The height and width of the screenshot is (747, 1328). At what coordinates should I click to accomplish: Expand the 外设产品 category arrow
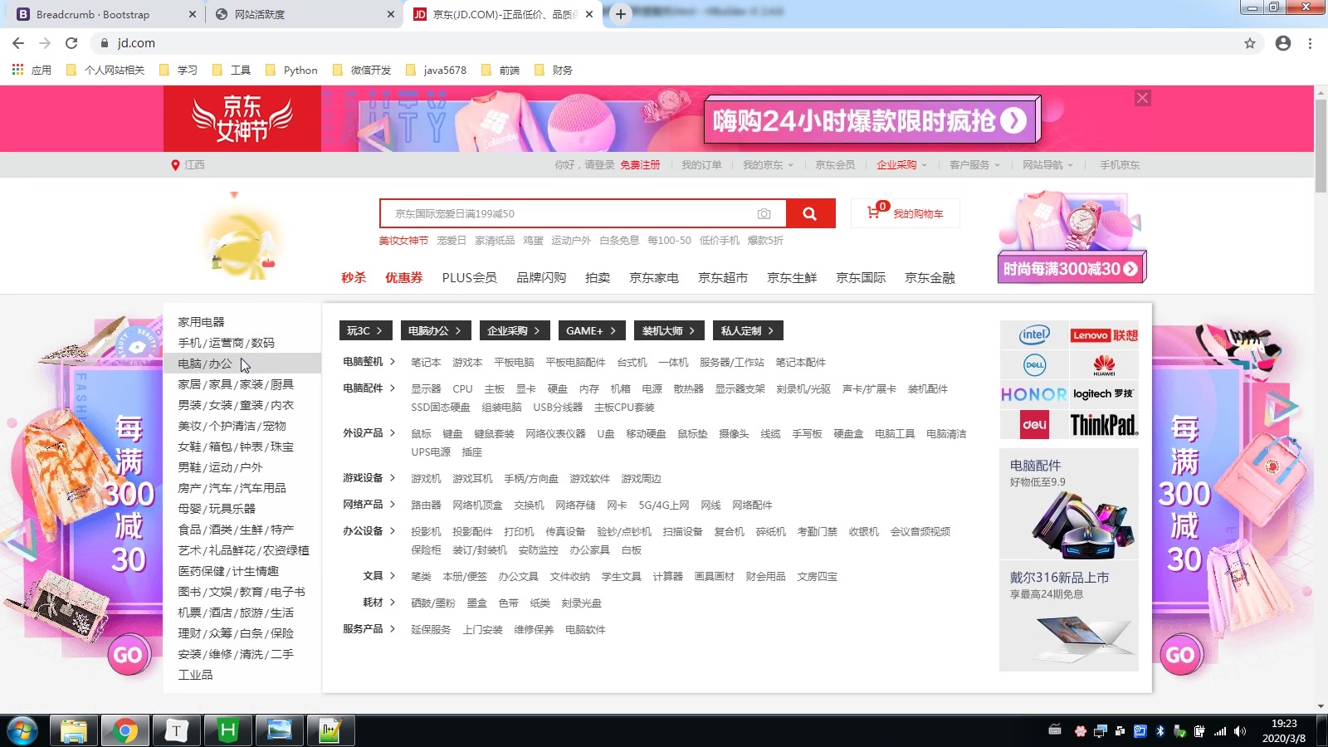pyautogui.click(x=393, y=433)
